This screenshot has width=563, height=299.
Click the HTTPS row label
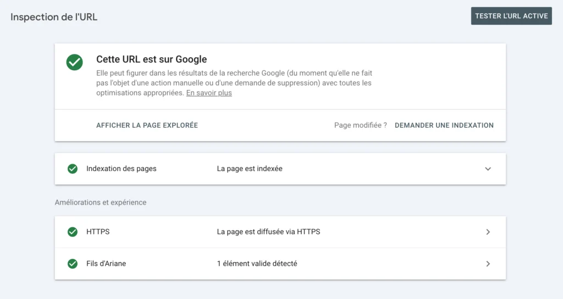(x=98, y=232)
